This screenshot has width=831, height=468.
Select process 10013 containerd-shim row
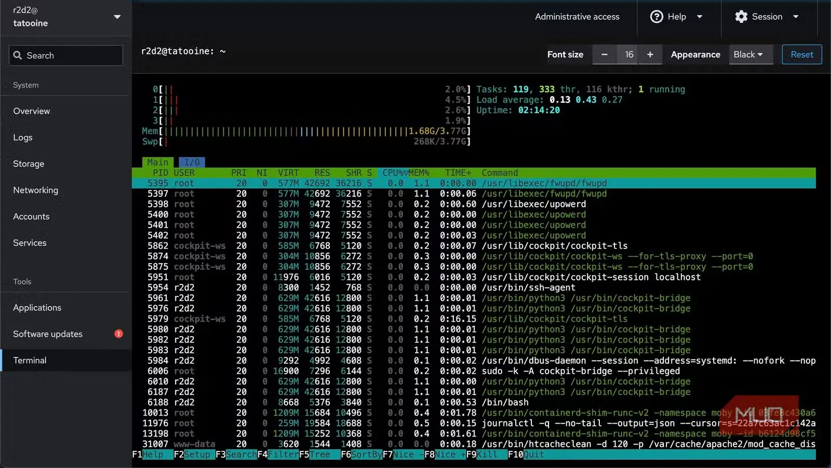coord(474,412)
